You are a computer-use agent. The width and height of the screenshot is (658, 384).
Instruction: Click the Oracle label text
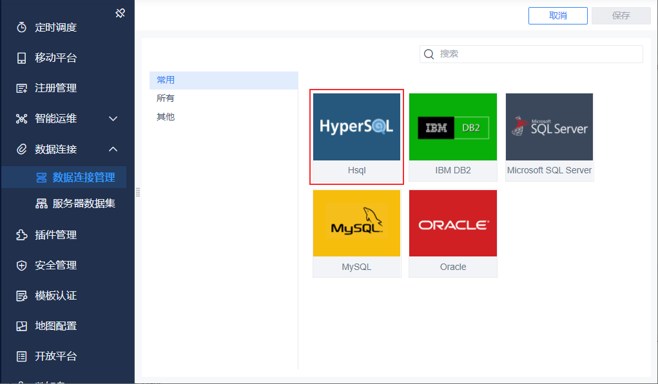pyautogui.click(x=453, y=267)
